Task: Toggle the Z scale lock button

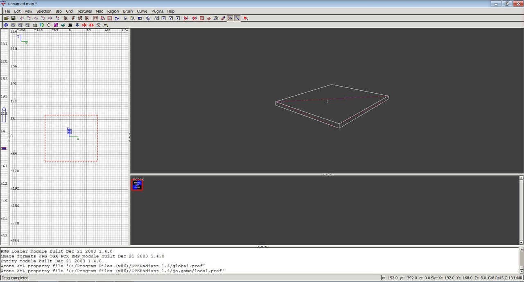Action: click(178, 18)
